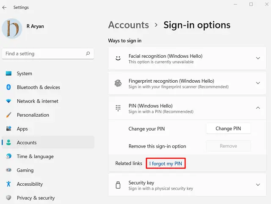
Task: Open System settings category
Action: [25, 73]
